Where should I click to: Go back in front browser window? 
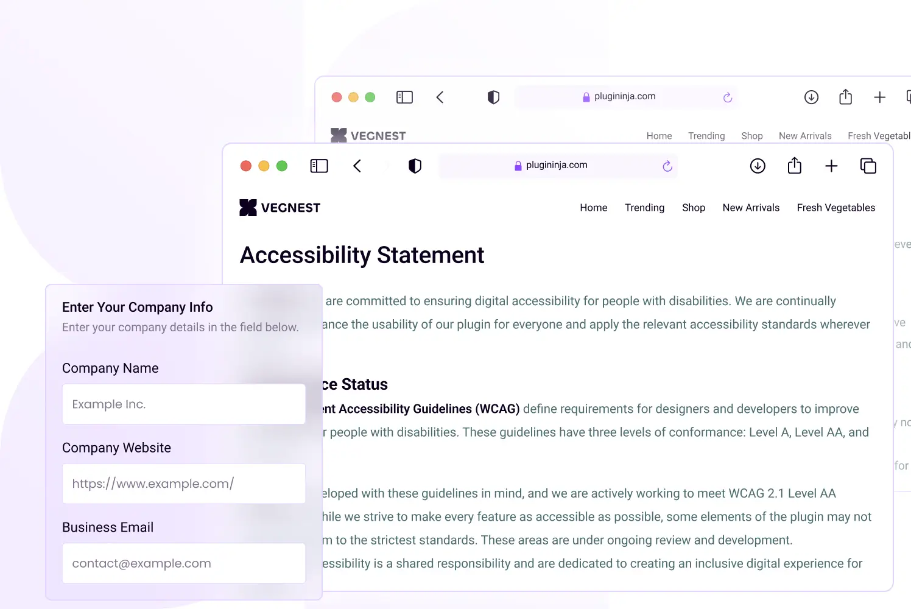tap(357, 166)
